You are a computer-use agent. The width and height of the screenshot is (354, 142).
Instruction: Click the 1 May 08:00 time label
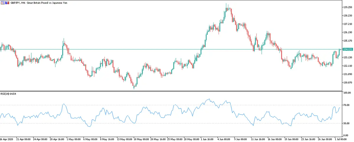(x=73, y=139)
